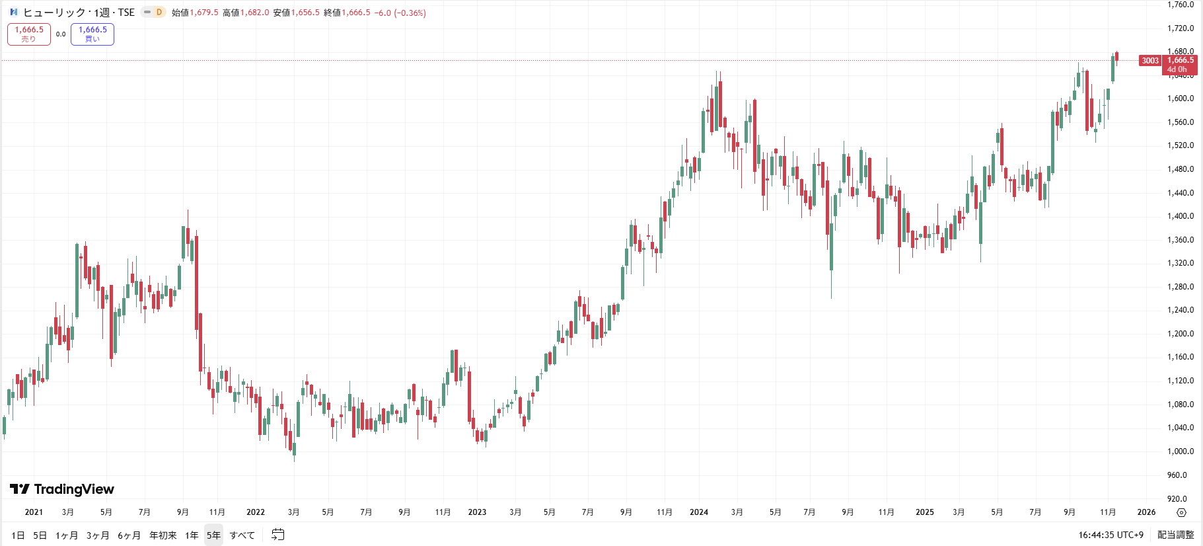Image resolution: width=1203 pixels, height=546 pixels.
Task: Select the 6ヶ月 time range
Action: (x=129, y=535)
